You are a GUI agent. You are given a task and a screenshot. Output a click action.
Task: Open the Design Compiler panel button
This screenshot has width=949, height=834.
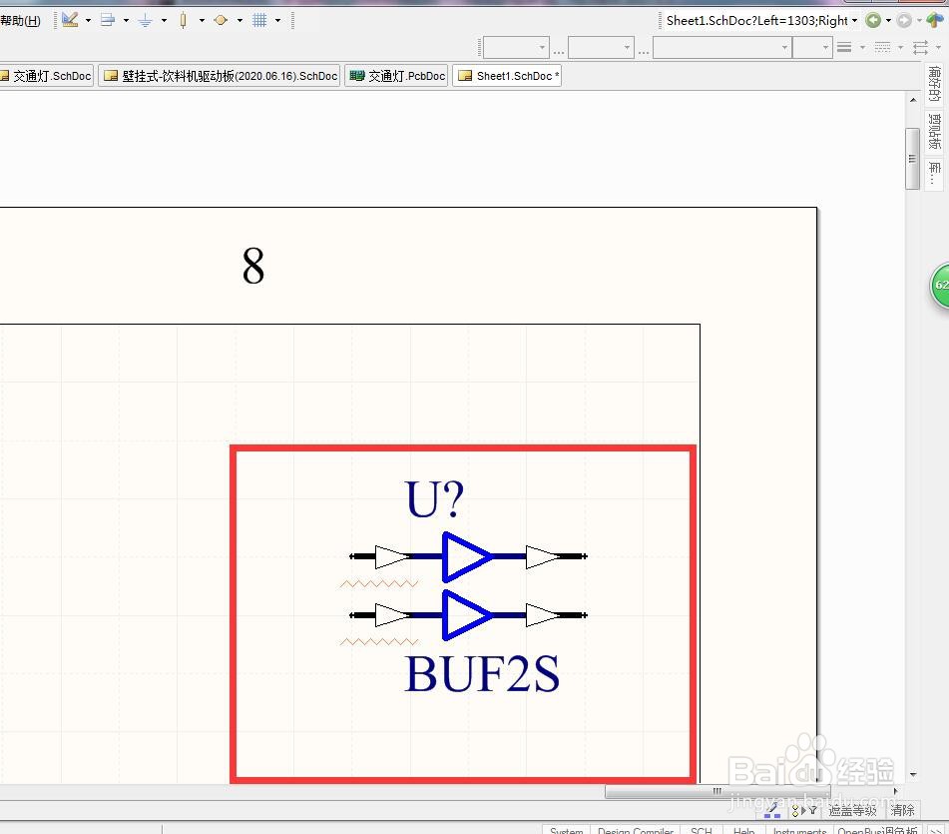636,830
